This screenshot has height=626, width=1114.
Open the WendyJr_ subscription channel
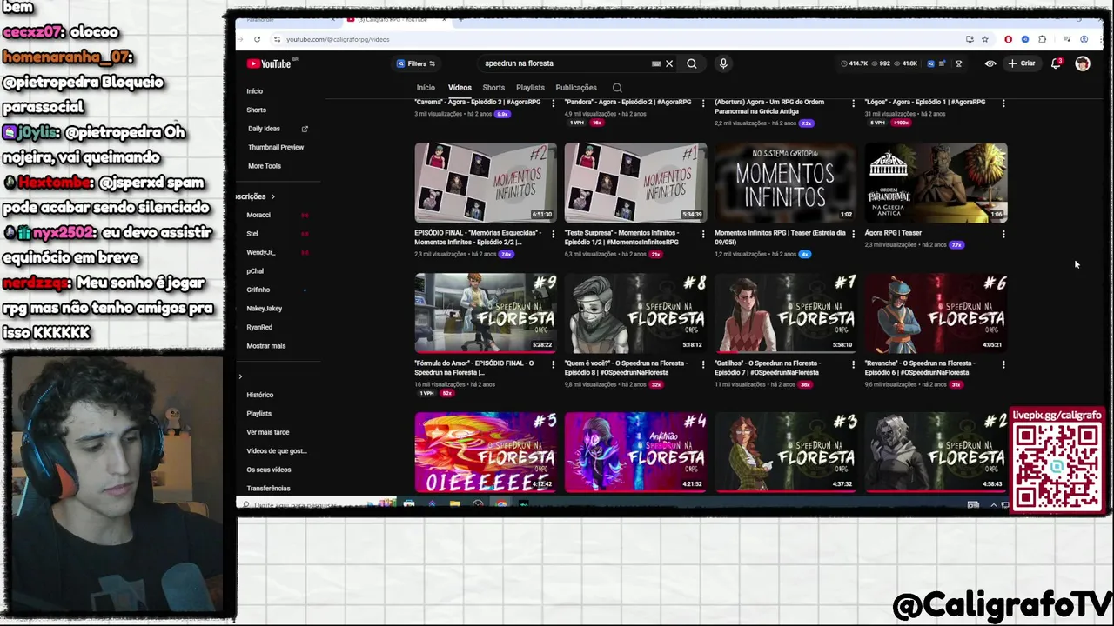coord(261,252)
